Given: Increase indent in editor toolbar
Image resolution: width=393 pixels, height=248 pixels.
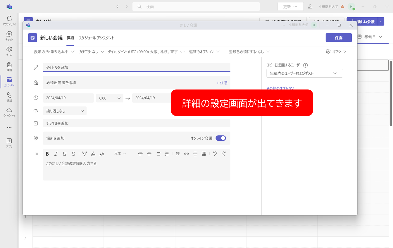Looking at the screenshot, I should coord(149,154).
